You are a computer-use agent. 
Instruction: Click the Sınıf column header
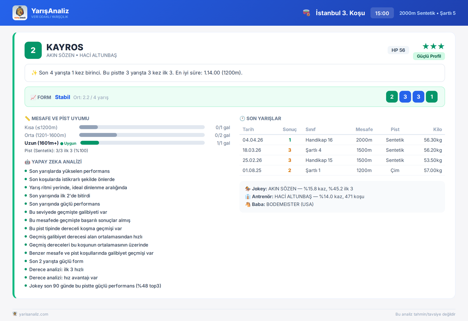tap(311, 129)
